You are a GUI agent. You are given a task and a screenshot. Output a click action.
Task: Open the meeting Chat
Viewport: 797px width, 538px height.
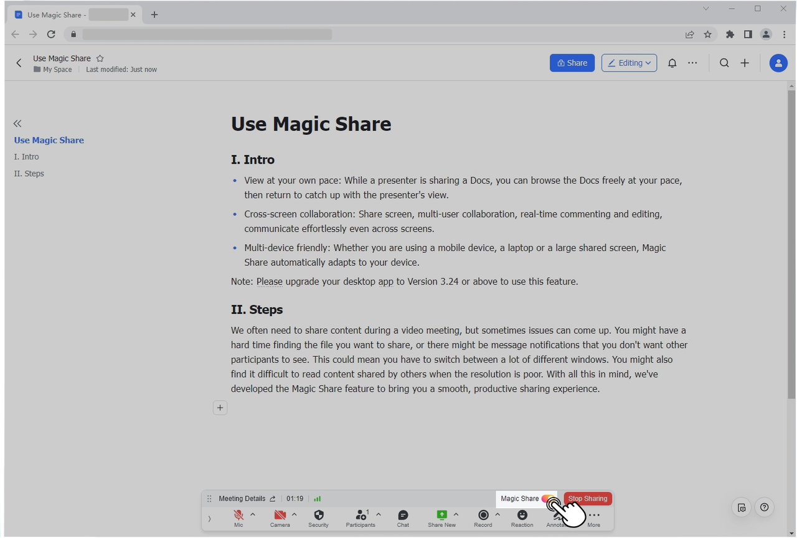(403, 518)
